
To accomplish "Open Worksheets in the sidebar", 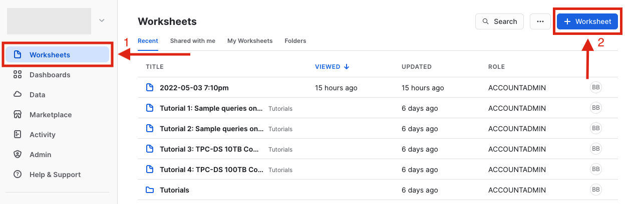I will (50, 55).
